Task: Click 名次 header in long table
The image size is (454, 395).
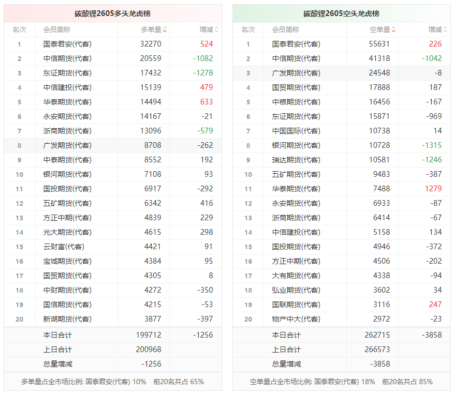Action: 19,29
